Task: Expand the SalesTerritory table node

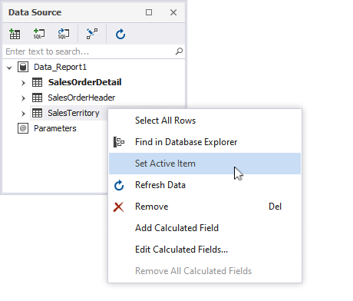Action: pyautogui.click(x=23, y=114)
